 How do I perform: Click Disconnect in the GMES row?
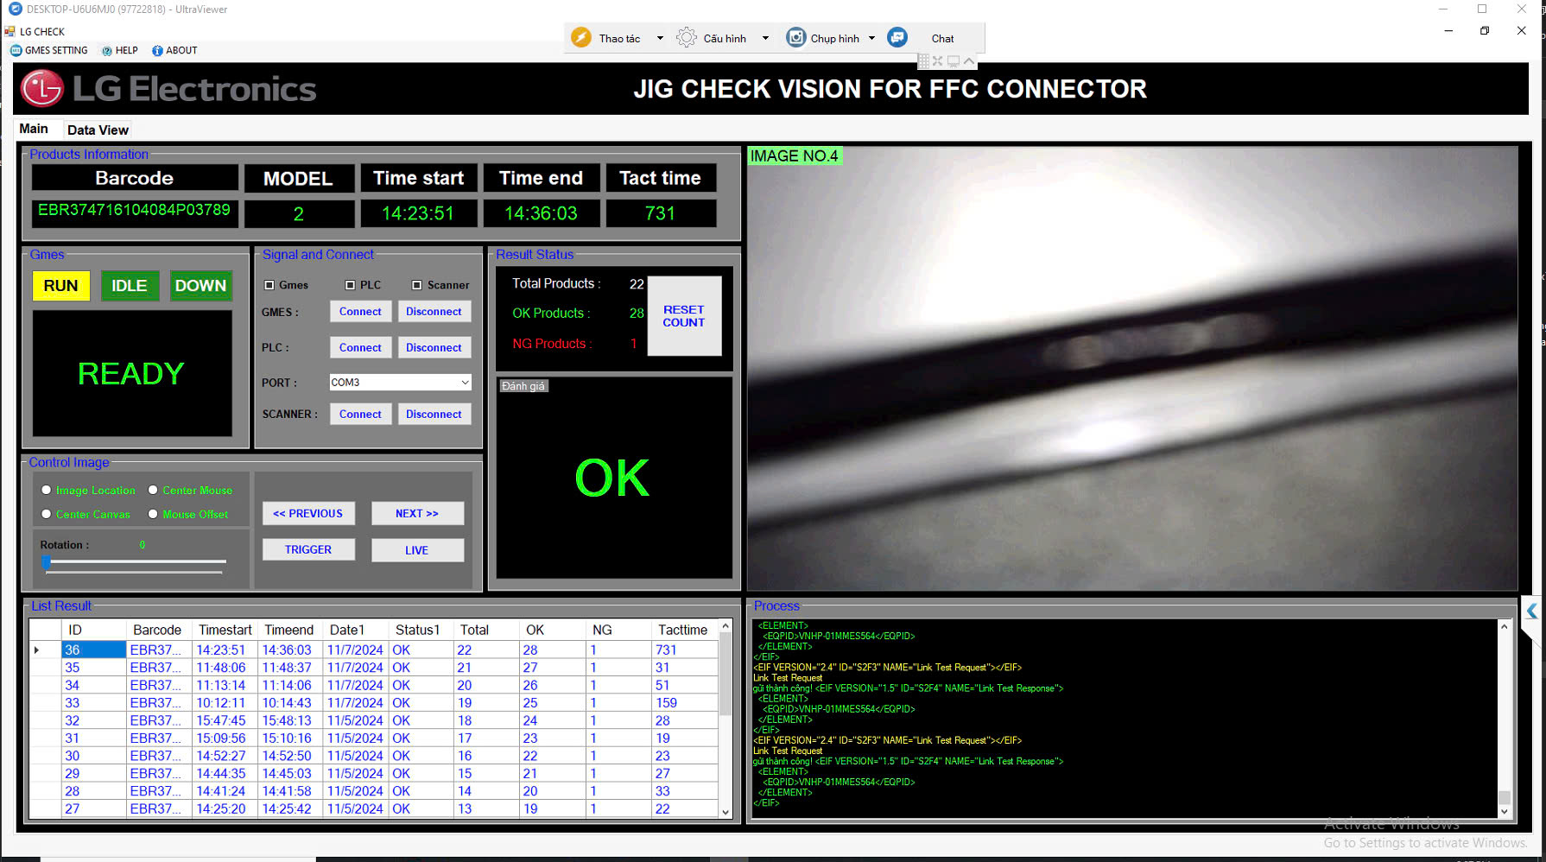434,311
